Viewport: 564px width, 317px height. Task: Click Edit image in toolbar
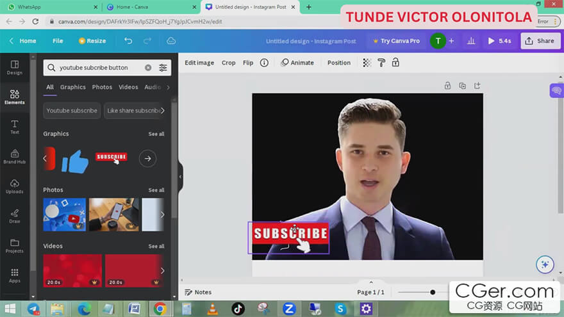click(199, 63)
